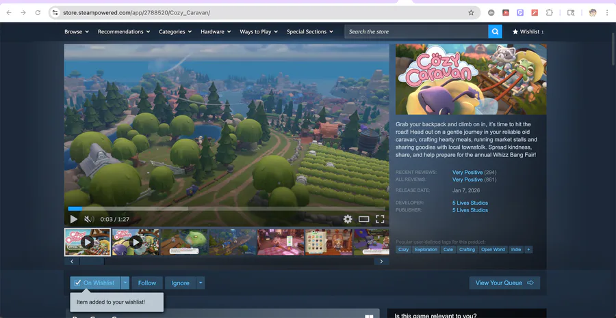Viewport: 616px width, 318px height.
Task: Click the red square extension icon
Action: pos(506,12)
